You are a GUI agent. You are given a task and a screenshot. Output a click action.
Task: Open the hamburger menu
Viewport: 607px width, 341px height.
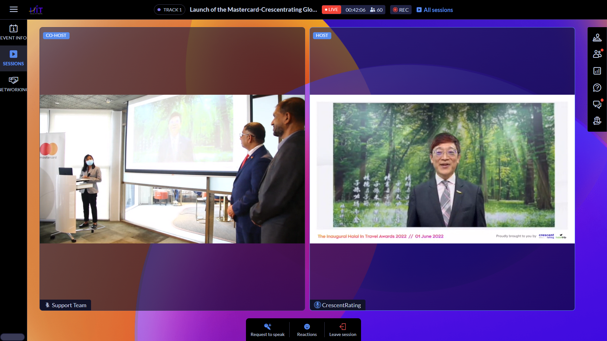(14, 9)
